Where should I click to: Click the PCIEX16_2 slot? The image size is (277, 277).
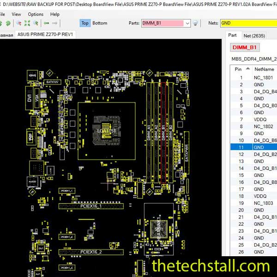point(91,252)
